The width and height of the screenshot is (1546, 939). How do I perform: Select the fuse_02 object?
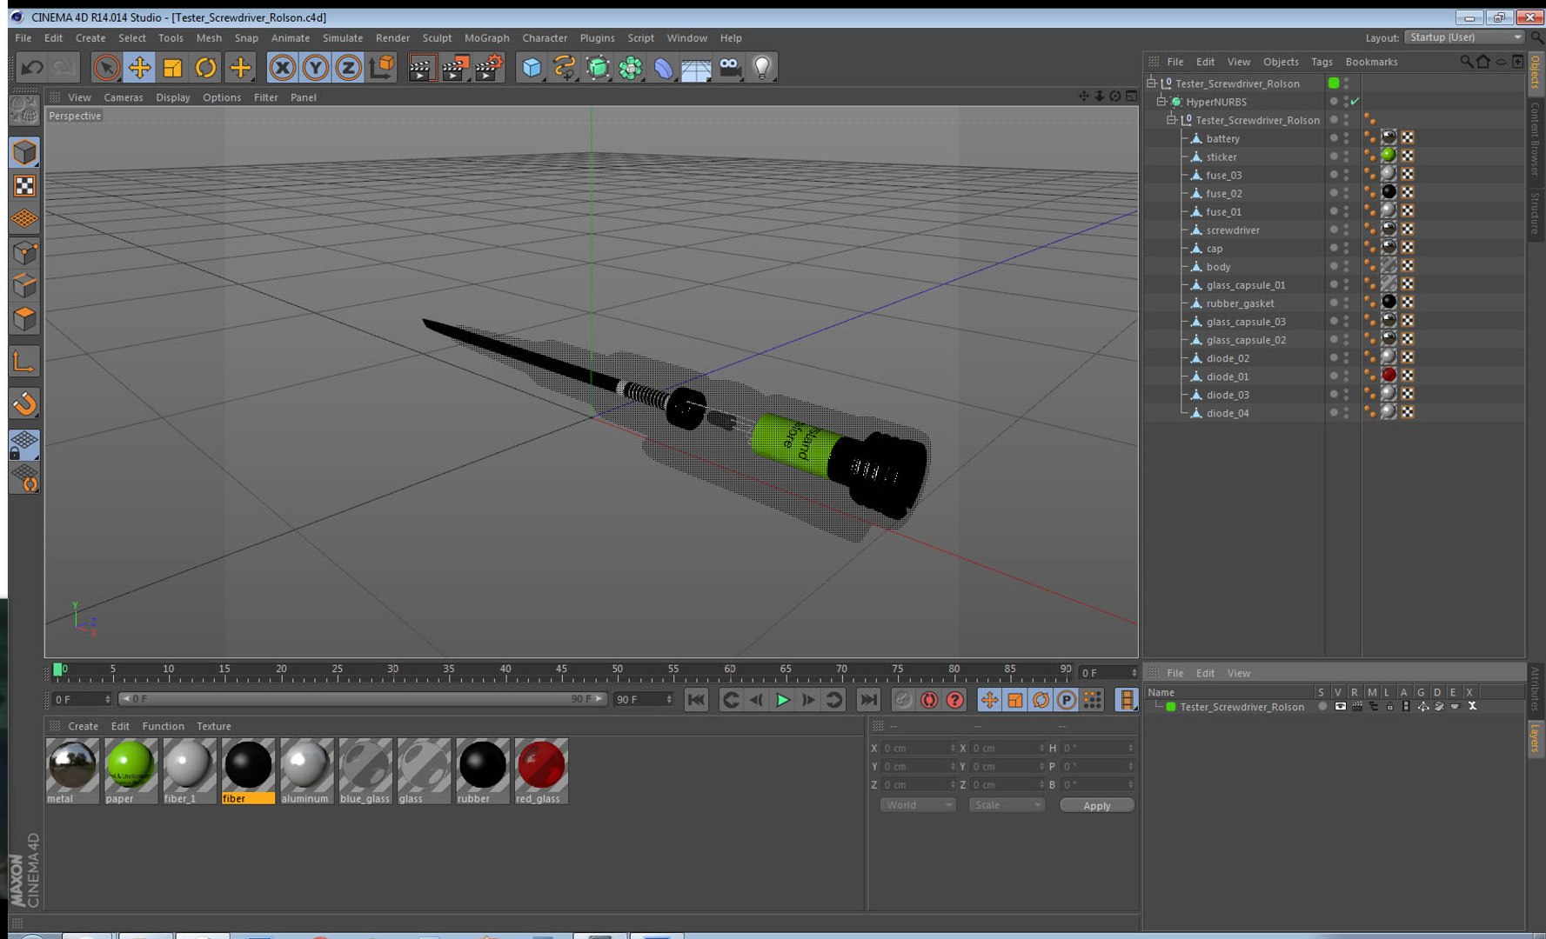1223,194
